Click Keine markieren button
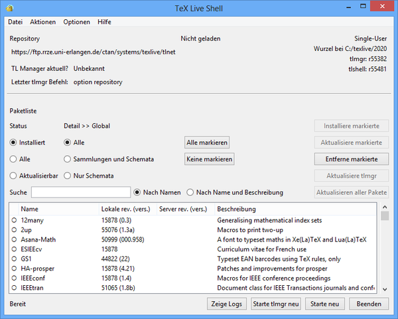Screen dimensions: 398x319 210,159
